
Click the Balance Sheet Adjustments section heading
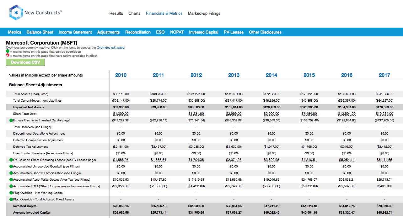click(35, 85)
